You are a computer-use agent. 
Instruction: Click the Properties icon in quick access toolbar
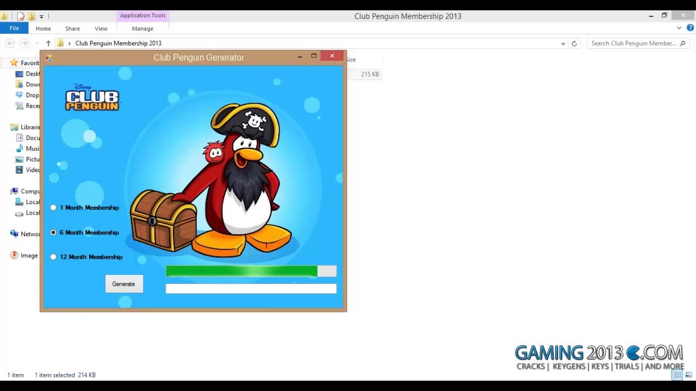point(21,16)
